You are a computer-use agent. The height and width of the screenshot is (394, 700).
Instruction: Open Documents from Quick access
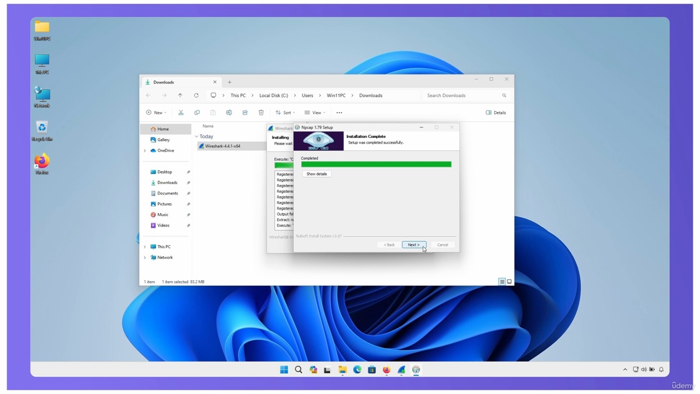[167, 193]
